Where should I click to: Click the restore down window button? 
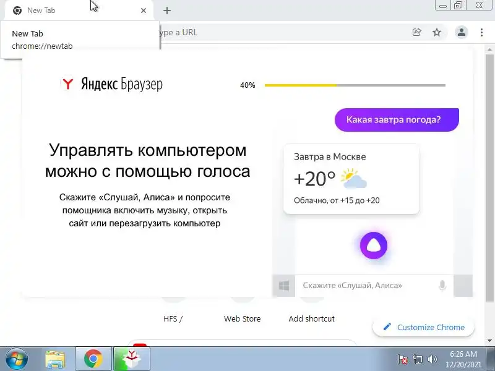click(x=458, y=6)
